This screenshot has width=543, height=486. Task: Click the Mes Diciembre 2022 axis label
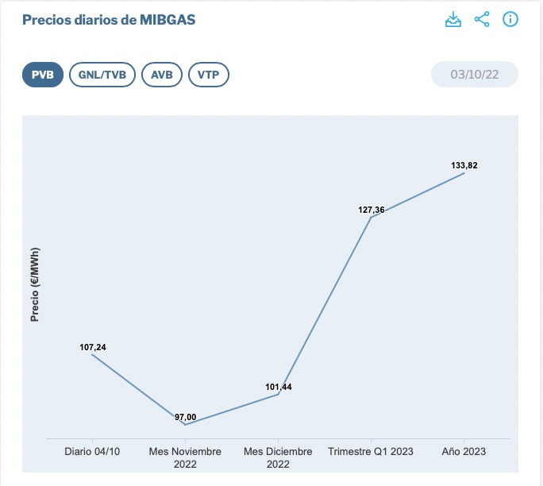click(x=278, y=457)
